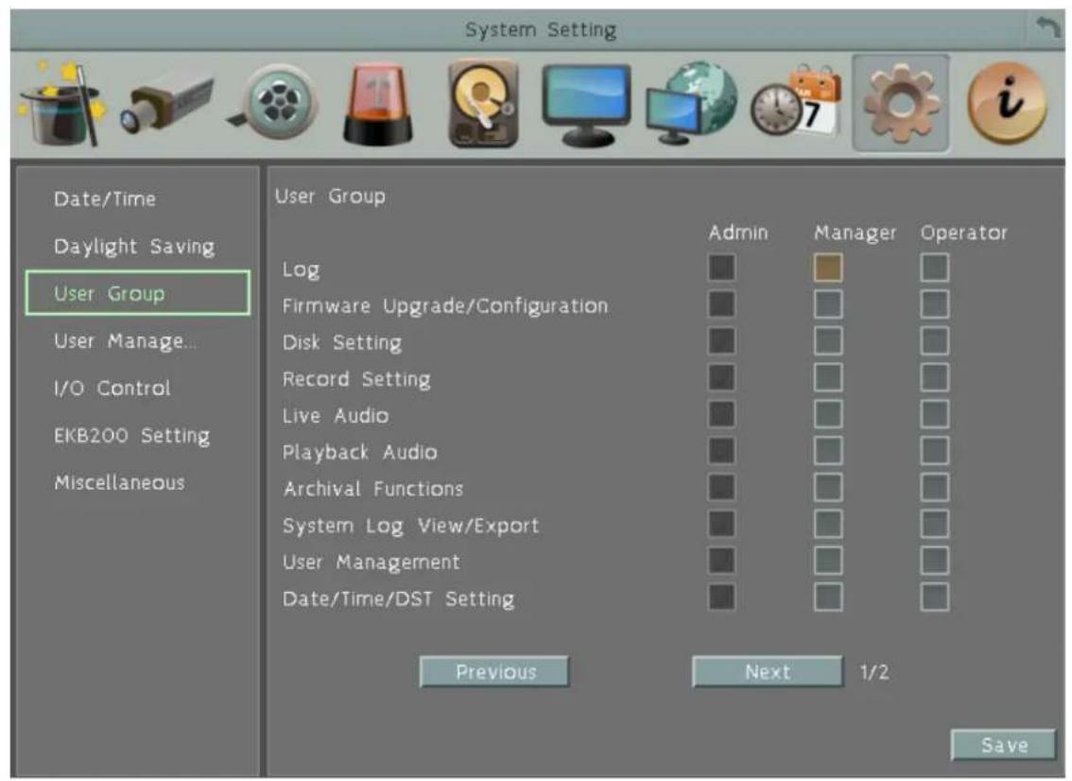This screenshot has width=1072, height=781.
Task: Toggle Admin Disk Setting checkbox
Action: (722, 340)
